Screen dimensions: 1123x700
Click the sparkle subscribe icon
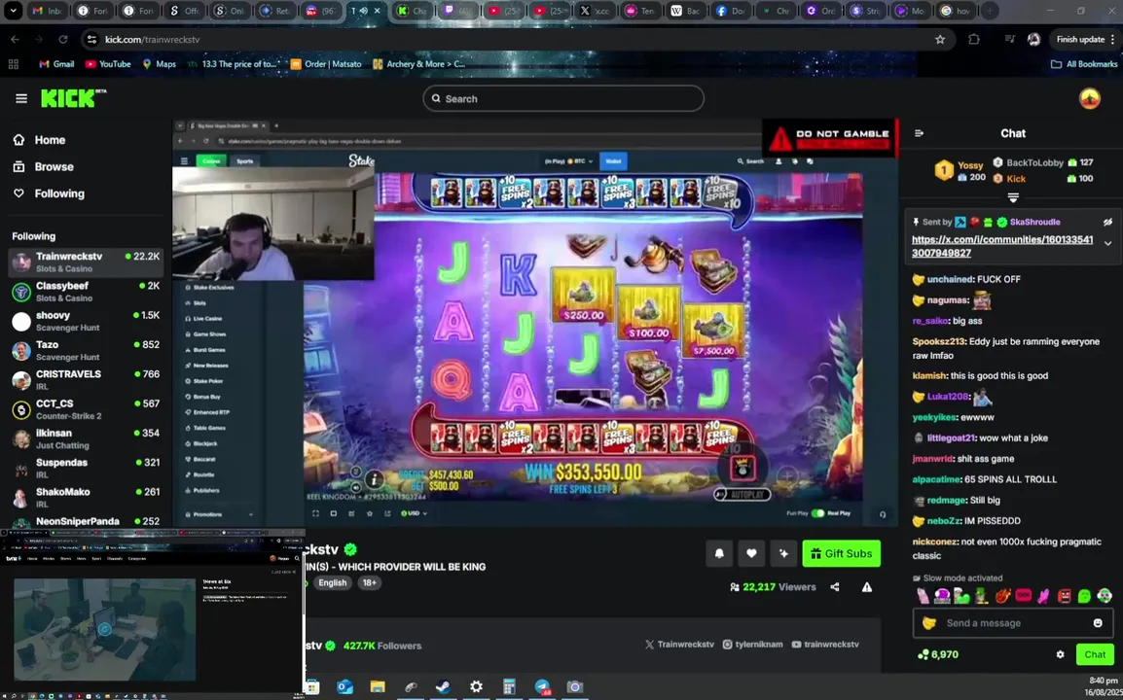(783, 553)
